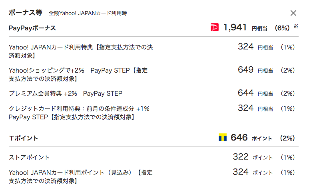
Task: Click the red PayPay logo icon
Action: pos(214,27)
